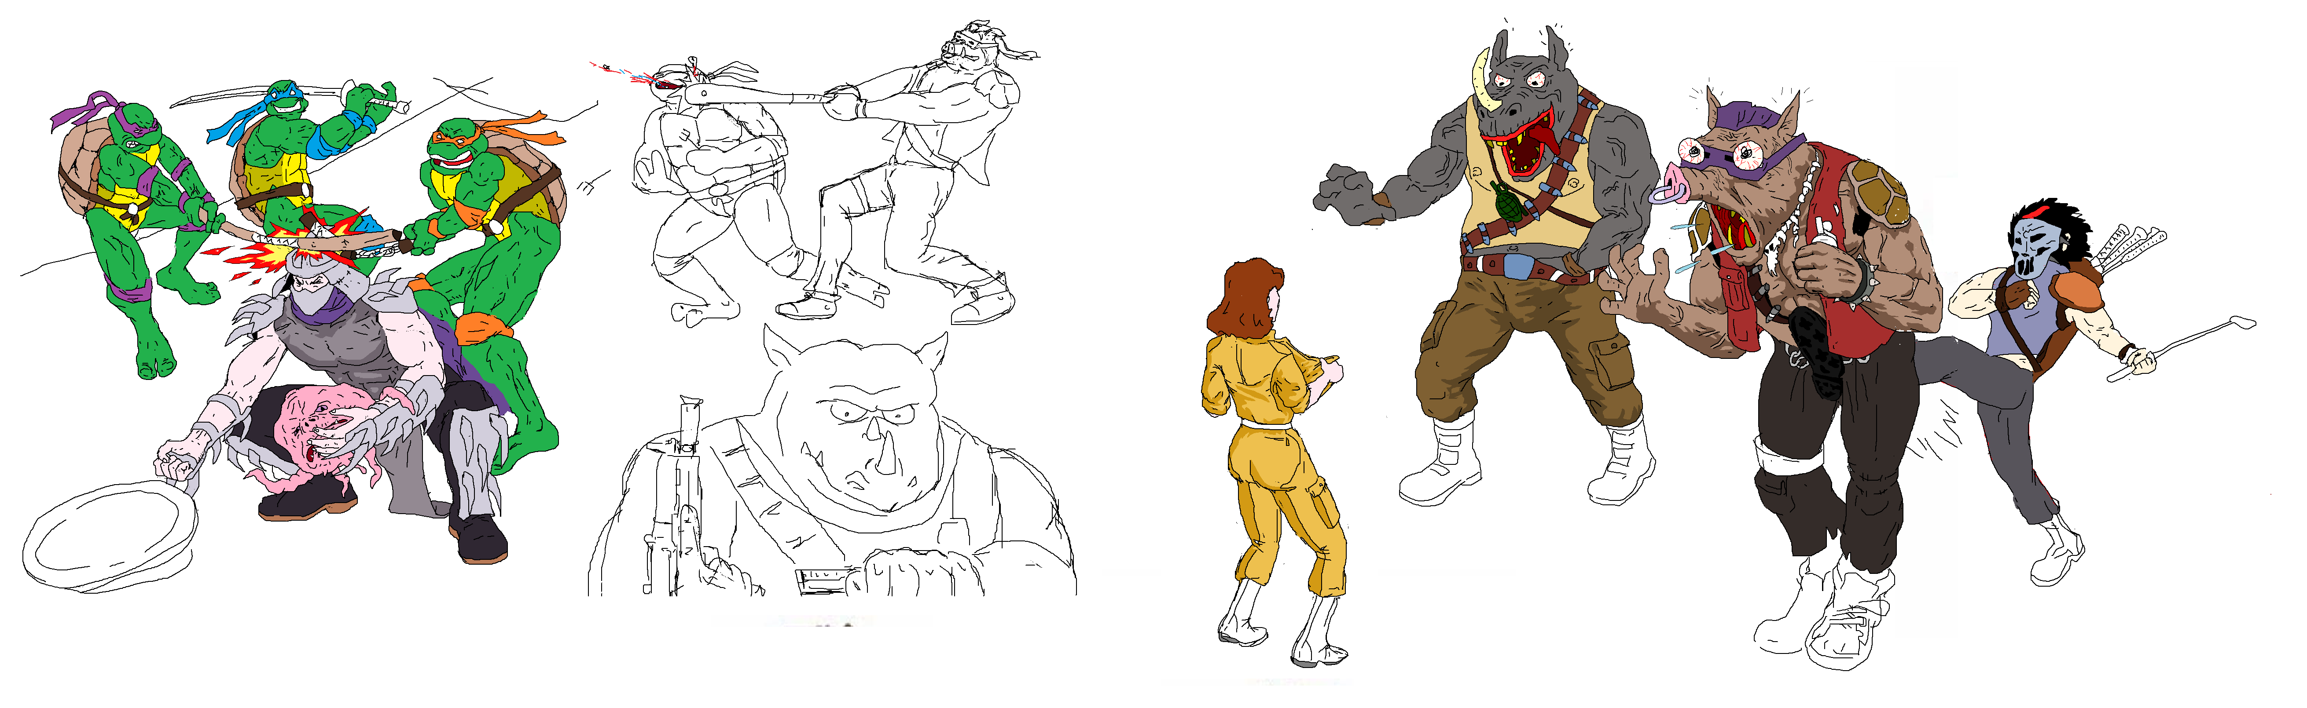Click the blue-masked turtle's face
Viewport: 2307px width, 708px height.
(287, 100)
